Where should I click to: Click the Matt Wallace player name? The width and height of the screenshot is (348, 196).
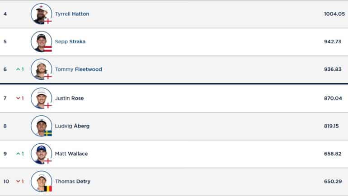click(71, 154)
